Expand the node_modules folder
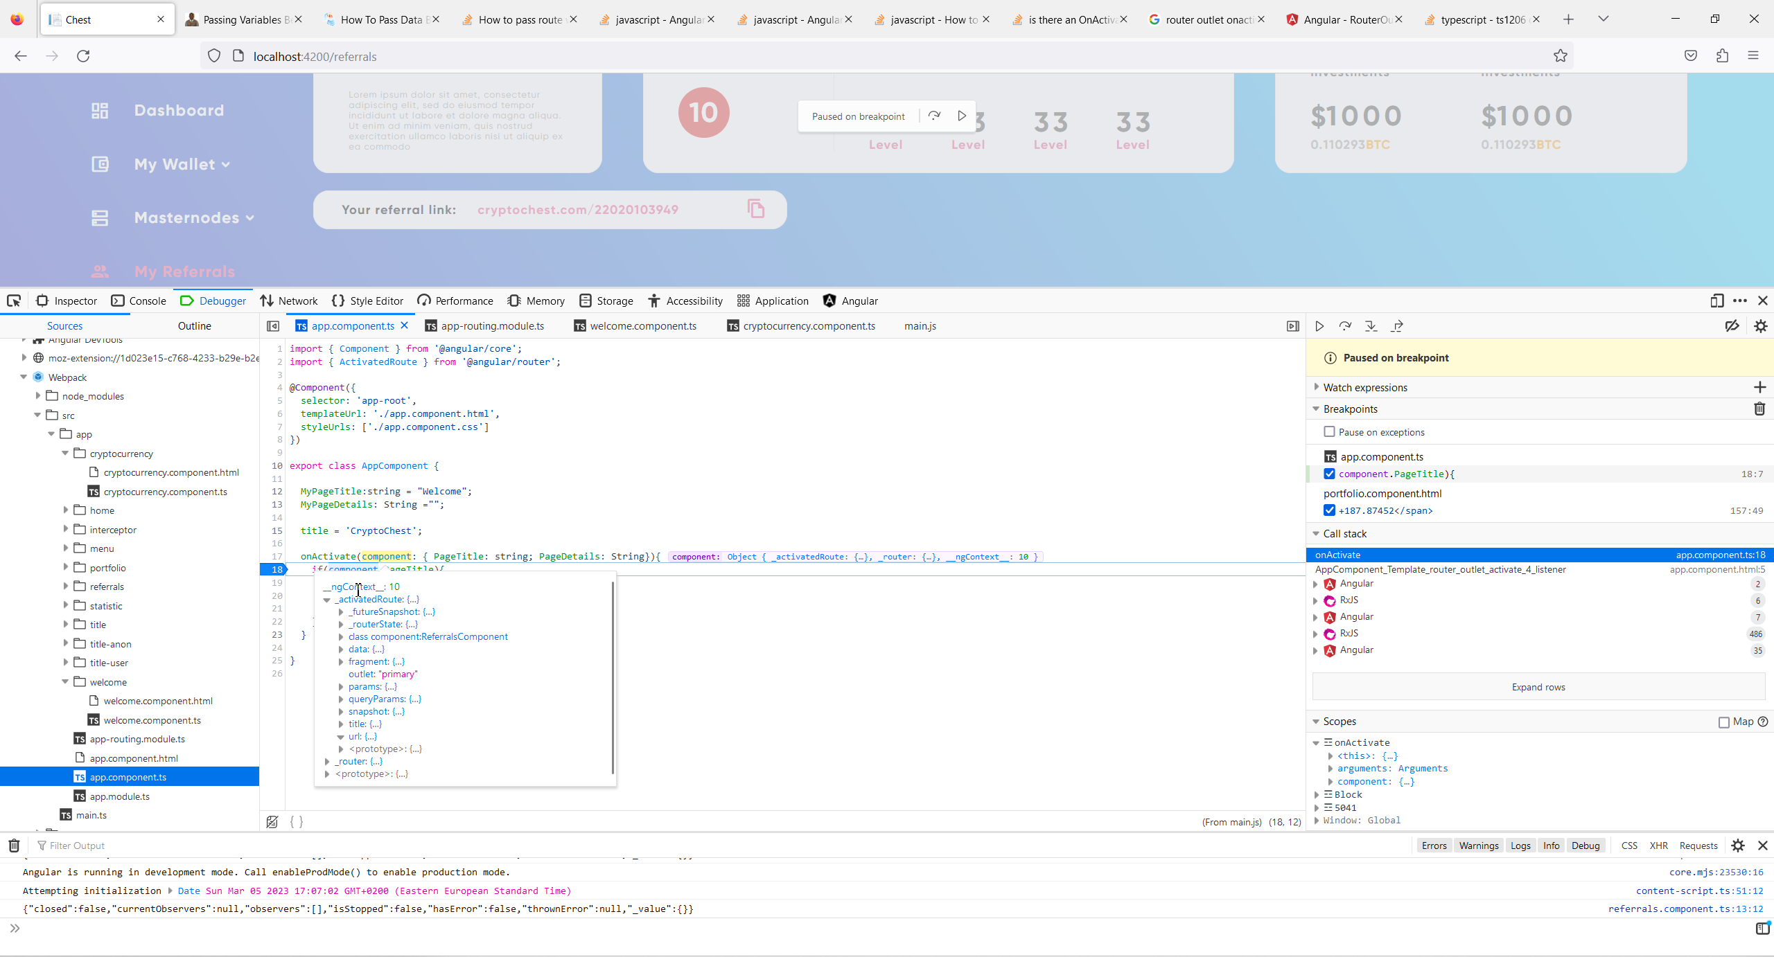This screenshot has width=1774, height=957. tap(38, 396)
